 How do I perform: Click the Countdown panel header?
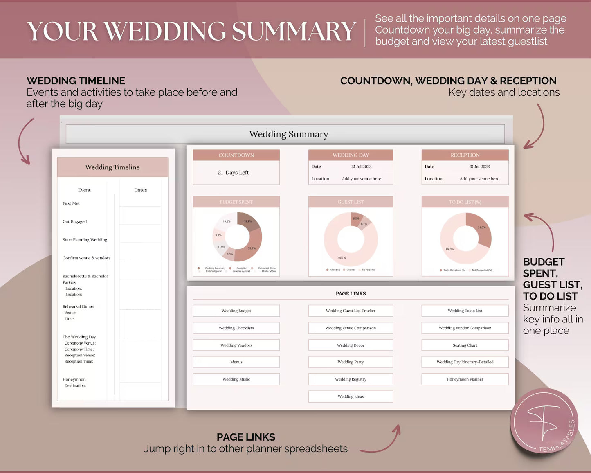click(x=236, y=155)
